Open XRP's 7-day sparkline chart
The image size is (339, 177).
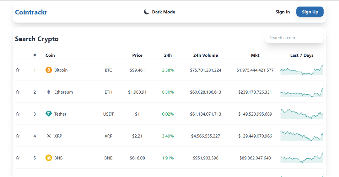[302, 136]
